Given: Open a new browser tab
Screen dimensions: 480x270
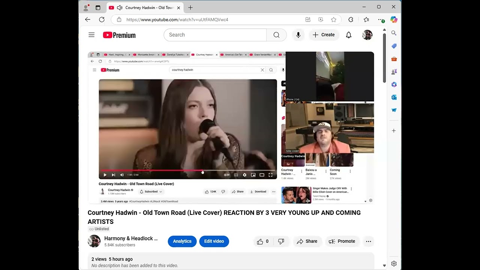Looking at the screenshot, I should (x=190, y=7).
